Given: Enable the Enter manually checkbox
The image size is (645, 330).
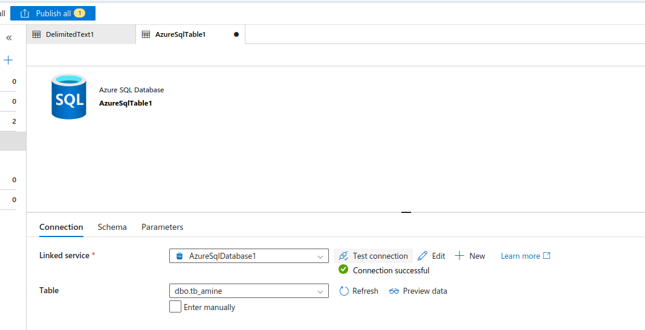Looking at the screenshot, I should (175, 306).
